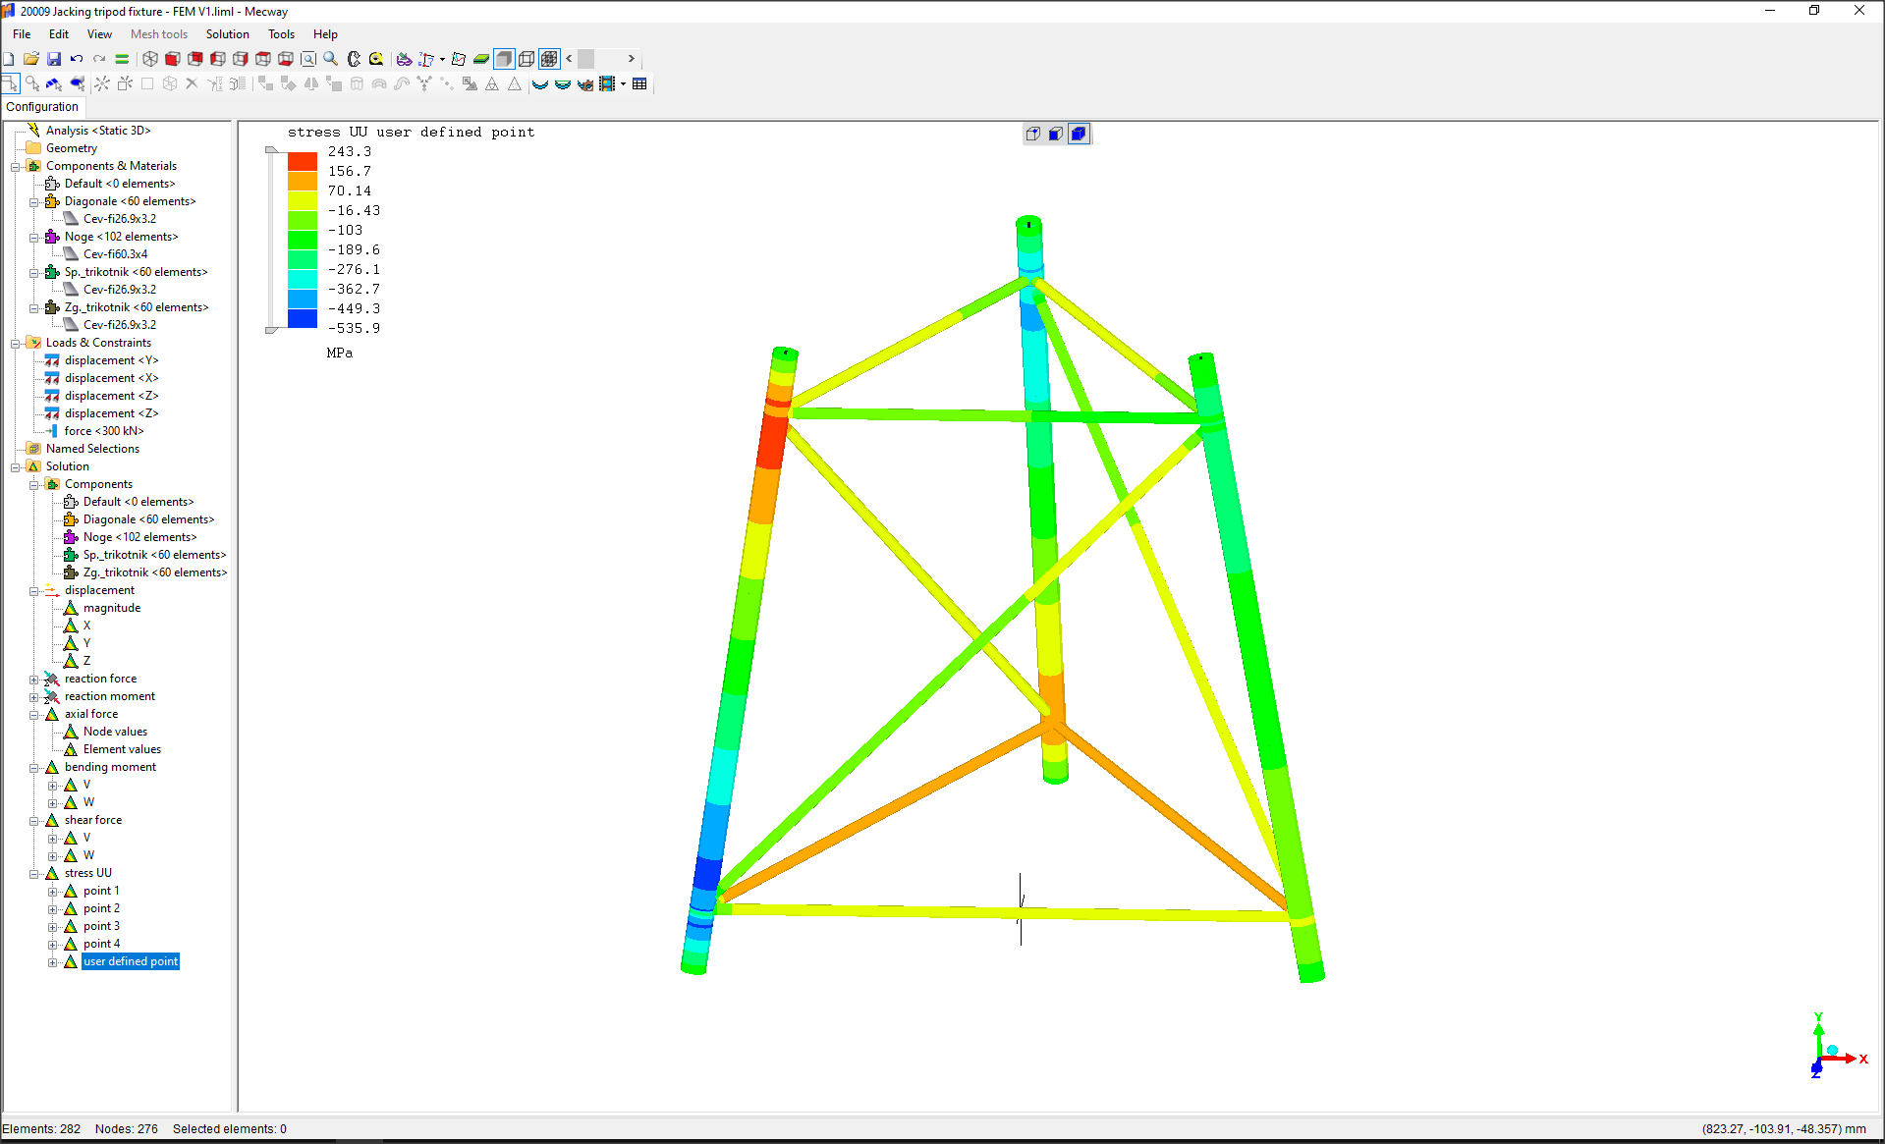Click the animation film strip icon

coord(607,84)
